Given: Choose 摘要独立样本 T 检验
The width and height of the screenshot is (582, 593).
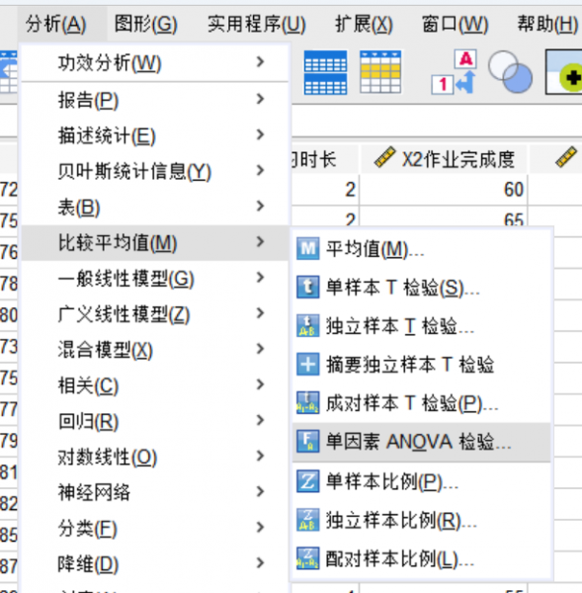Looking at the screenshot, I should coord(421,364).
